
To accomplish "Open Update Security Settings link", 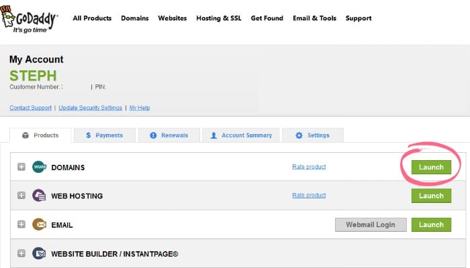I will point(90,108).
